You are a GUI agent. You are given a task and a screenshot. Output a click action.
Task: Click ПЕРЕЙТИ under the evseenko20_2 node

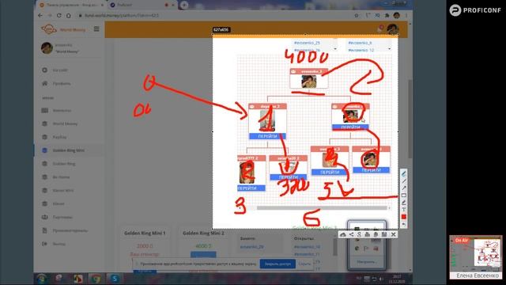(288, 177)
